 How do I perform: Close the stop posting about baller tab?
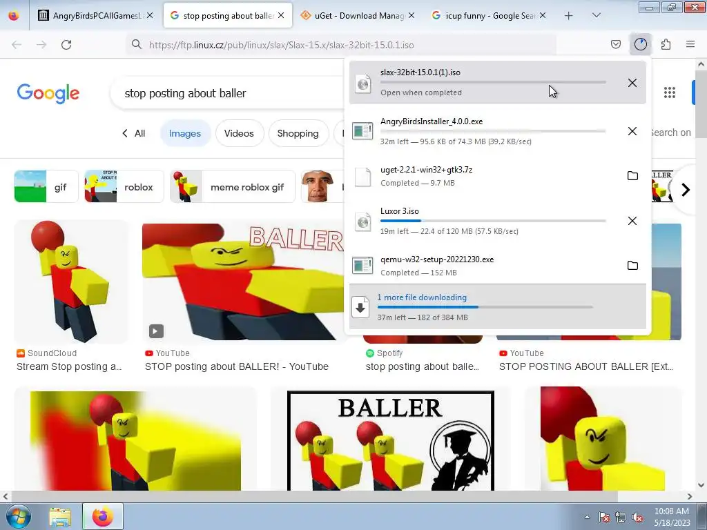pos(281,16)
